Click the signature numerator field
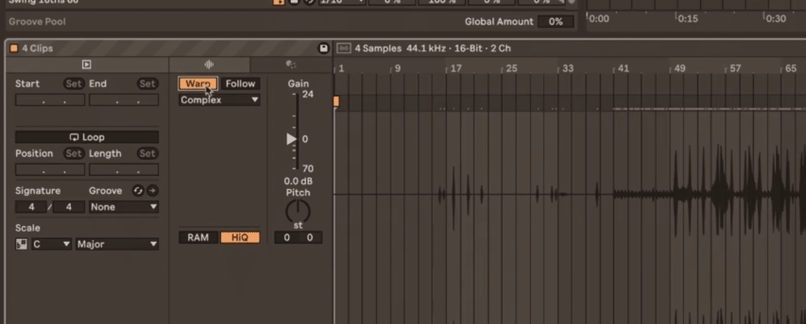Screen dimensions: 806x324 (x=31, y=207)
